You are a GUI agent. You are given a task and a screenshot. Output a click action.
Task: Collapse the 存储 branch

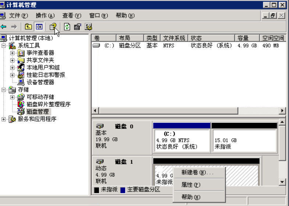point(4,90)
